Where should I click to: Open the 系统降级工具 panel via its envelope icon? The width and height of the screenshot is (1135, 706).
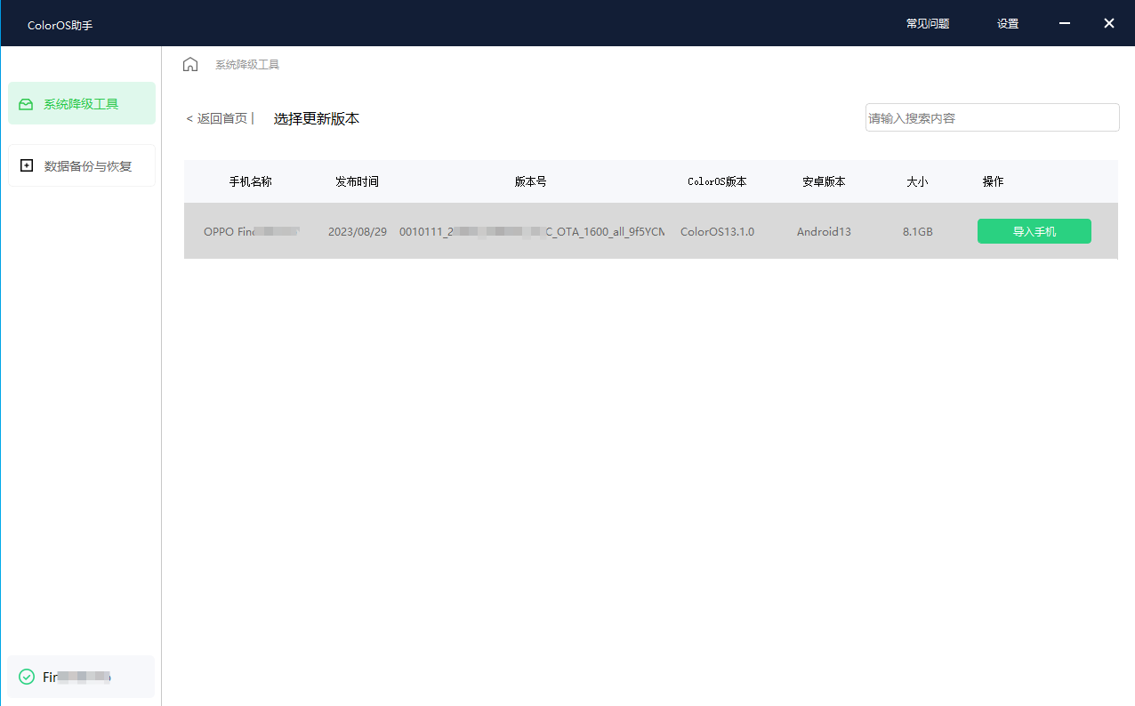coord(27,103)
